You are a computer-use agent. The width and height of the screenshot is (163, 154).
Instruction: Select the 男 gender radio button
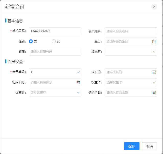tap(31, 41)
